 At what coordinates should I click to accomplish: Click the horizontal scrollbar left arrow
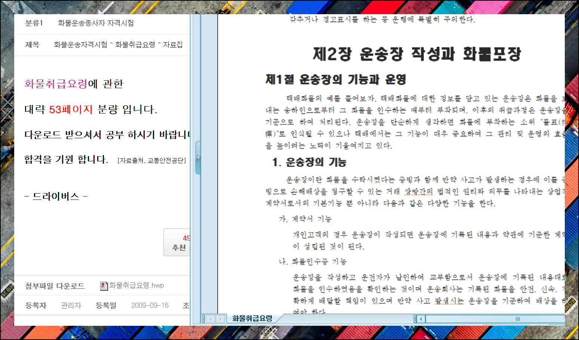click(x=421, y=319)
